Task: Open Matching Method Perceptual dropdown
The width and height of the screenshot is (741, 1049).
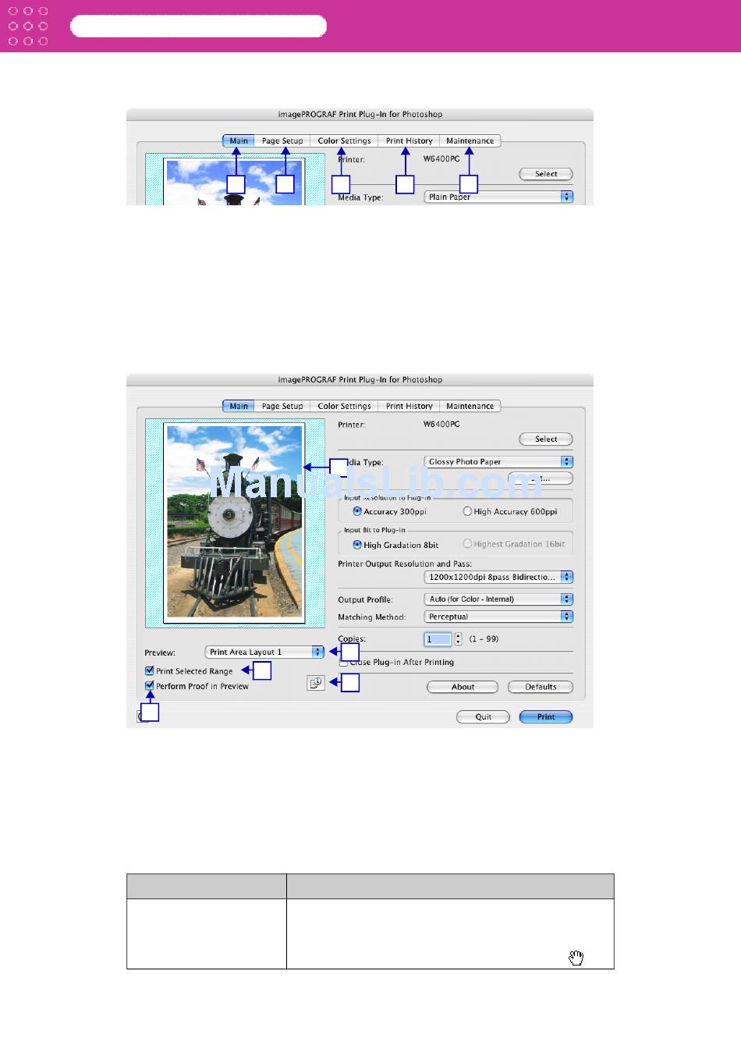Action: pos(498,617)
